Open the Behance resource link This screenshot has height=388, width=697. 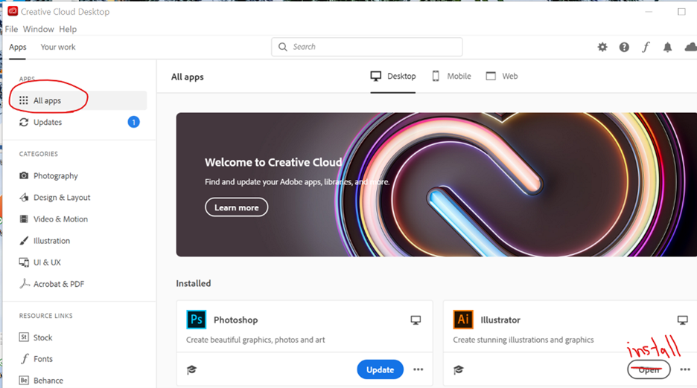[41, 381]
